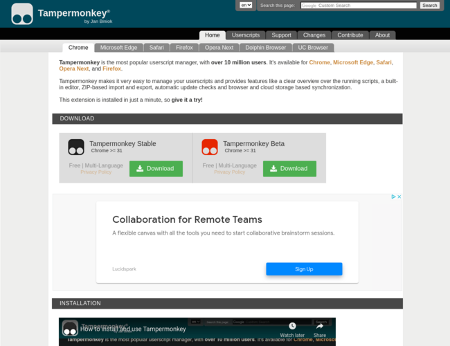Click the Share arrow icon on video
This screenshot has height=346, width=450.
point(320,326)
